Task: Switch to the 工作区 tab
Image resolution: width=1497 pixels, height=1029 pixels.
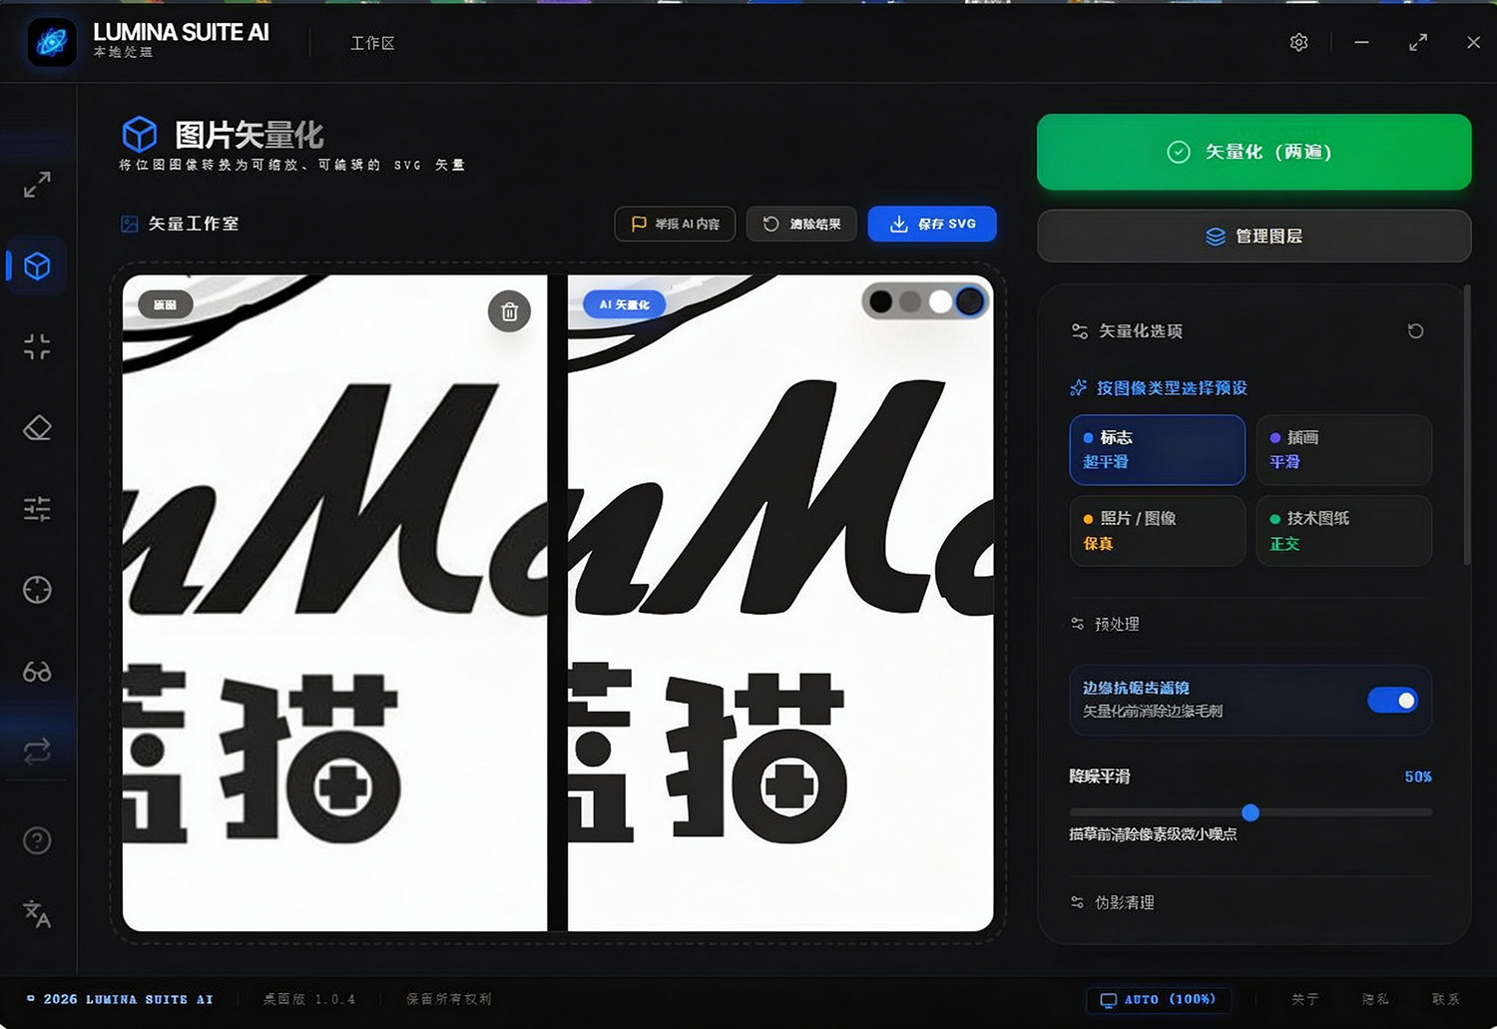Action: tap(372, 43)
